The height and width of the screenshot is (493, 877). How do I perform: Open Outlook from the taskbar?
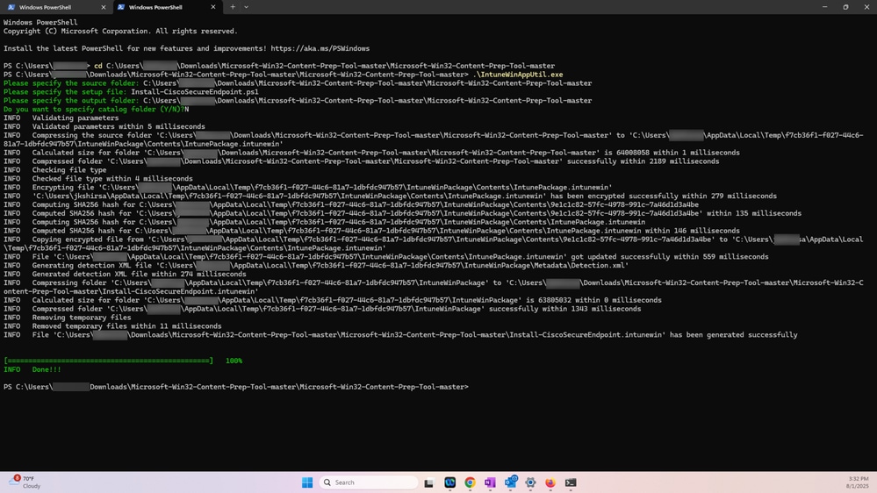pos(511,482)
